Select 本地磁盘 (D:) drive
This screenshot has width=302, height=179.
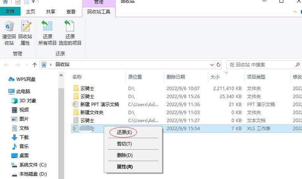click(29, 174)
